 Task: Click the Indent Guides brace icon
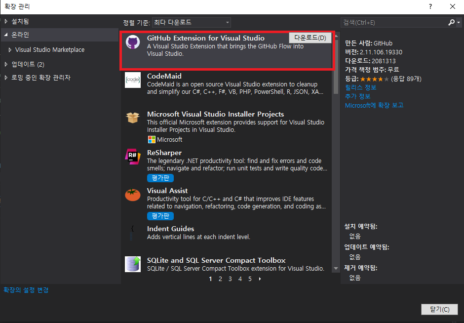coord(132,233)
